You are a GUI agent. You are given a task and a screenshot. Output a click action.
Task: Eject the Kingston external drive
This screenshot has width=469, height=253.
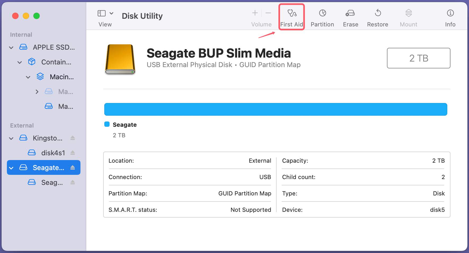[73, 138]
